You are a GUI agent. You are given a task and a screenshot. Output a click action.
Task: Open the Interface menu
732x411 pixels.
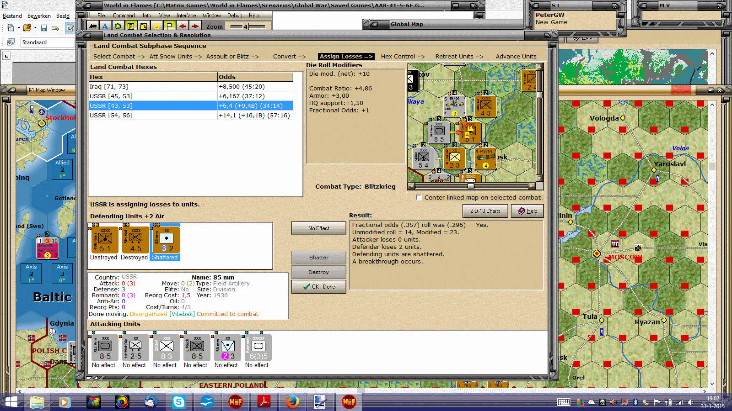(186, 16)
